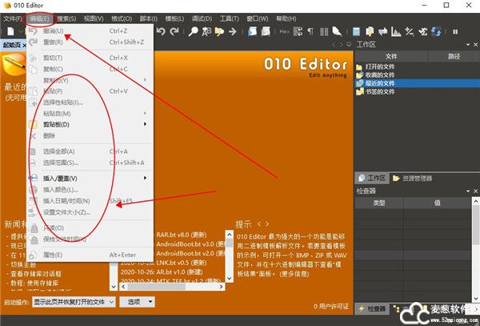Open the 启动操作 combo box
Screen dimensions: 480x326
[74, 302]
